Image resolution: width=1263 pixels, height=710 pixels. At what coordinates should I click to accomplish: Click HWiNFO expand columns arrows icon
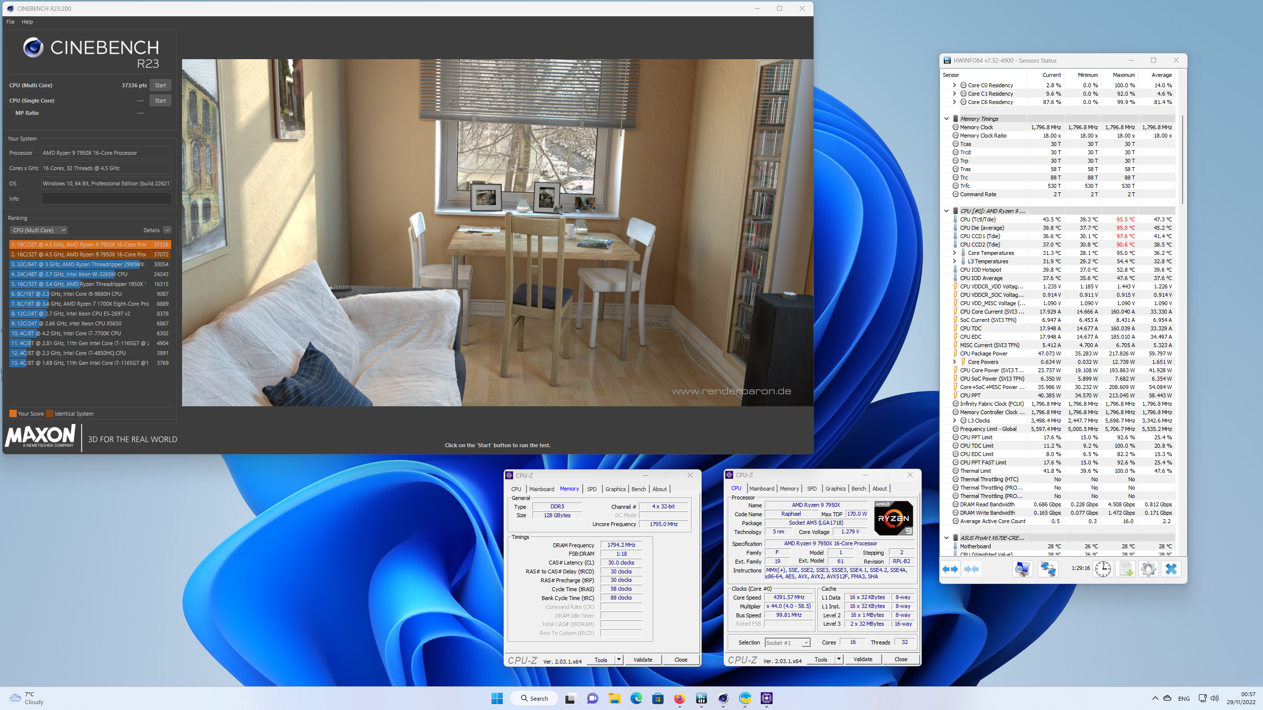(x=950, y=569)
